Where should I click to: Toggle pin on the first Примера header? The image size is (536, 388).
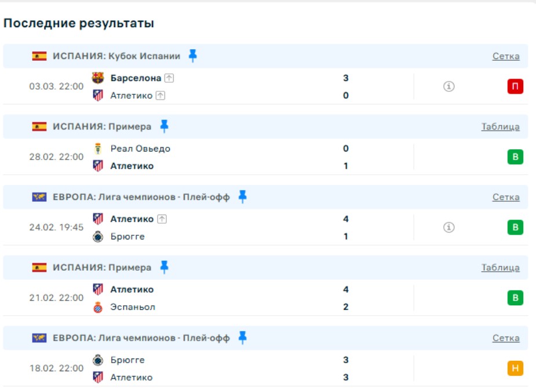[164, 126]
